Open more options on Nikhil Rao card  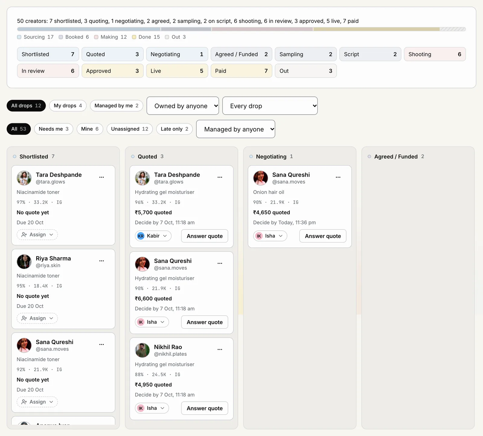click(220, 349)
